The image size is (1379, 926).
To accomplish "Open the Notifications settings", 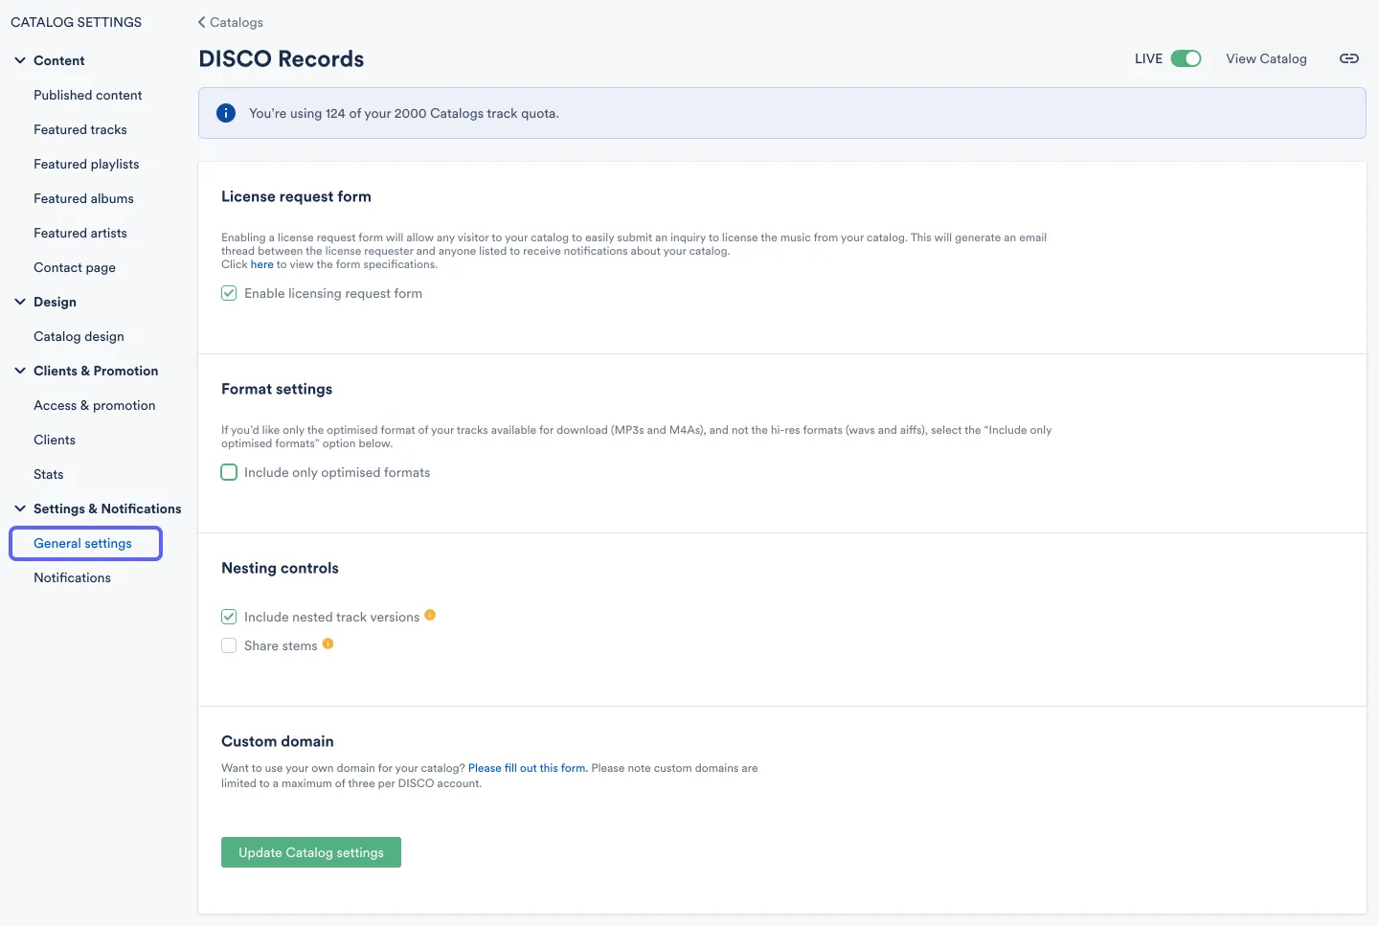I will pyautogui.click(x=72, y=577).
